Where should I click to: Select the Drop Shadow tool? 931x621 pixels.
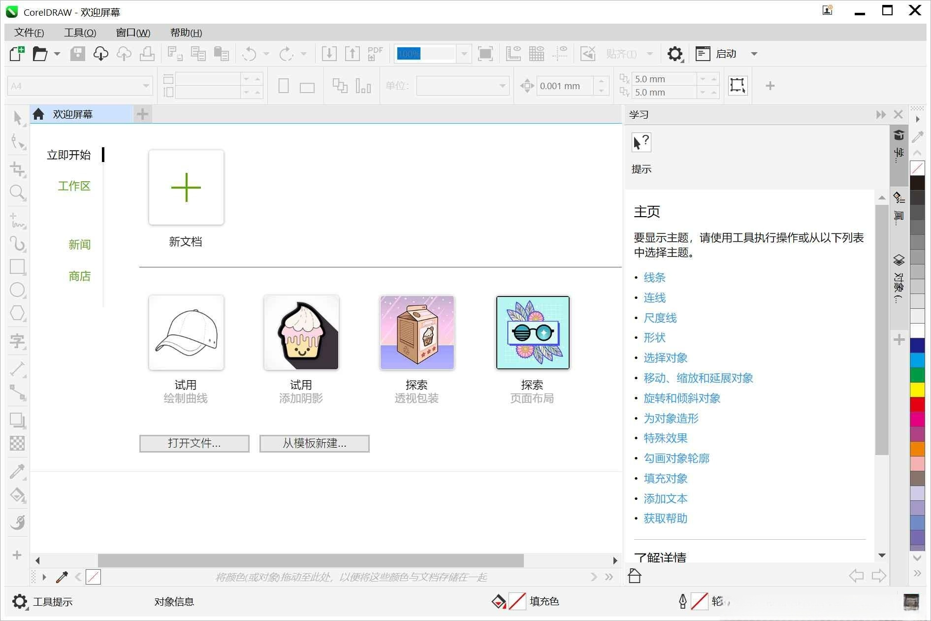click(18, 421)
